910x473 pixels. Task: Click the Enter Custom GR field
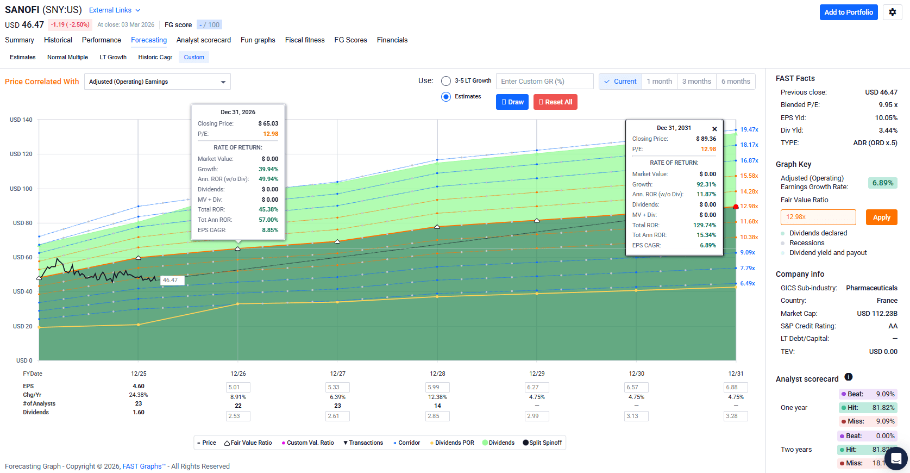(545, 82)
